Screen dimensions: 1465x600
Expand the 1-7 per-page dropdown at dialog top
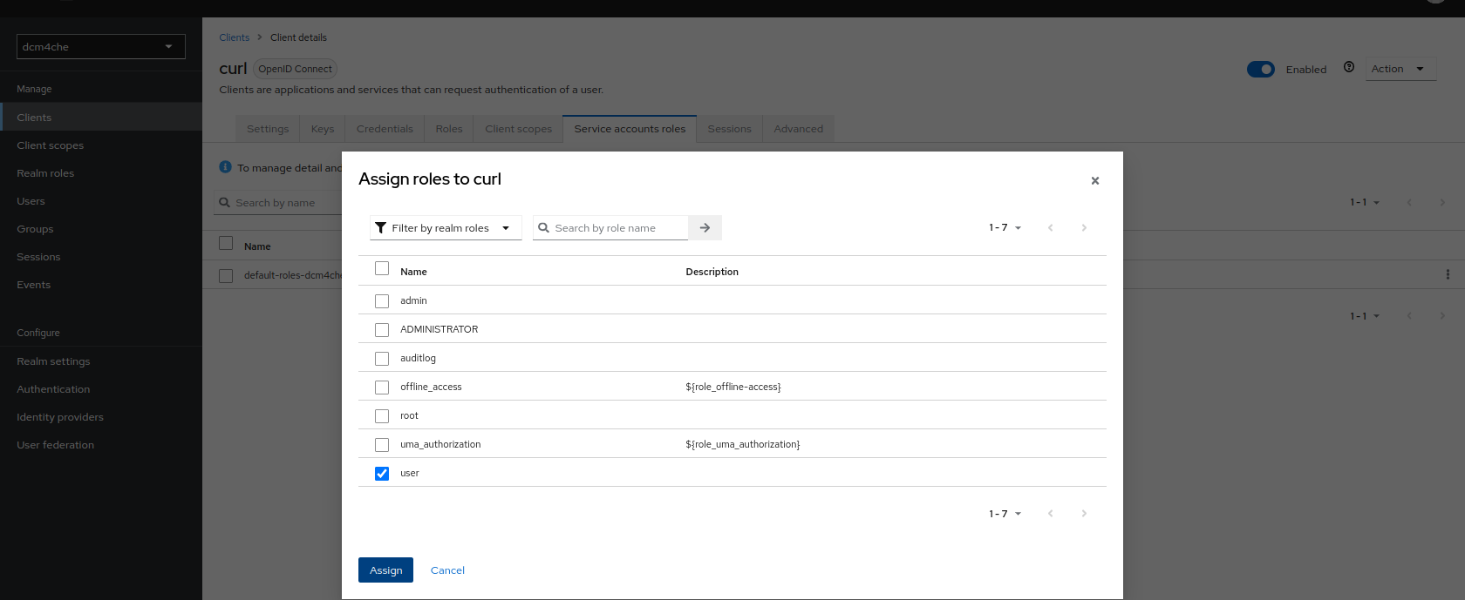pos(1005,227)
